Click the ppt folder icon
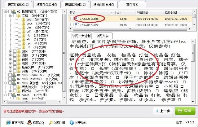 point(24,43)
